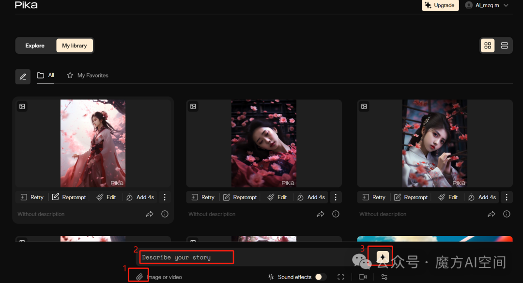The width and height of the screenshot is (523, 283).
Task: Open the All folder tab
Action: (46, 76)
